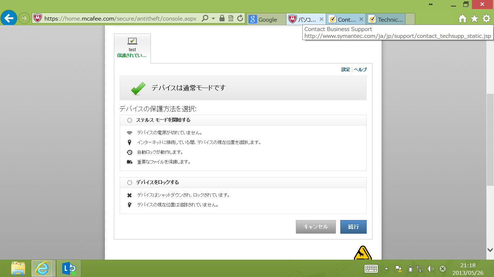This screenshot has height=277, width=494.
Task: Click the デバイスの電源が切れていません。 text
Action: (x=170, y=133)
